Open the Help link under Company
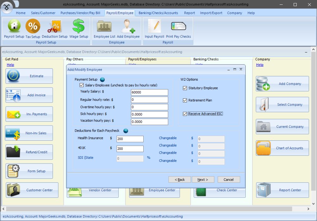Image resolution: width=317 pixels, height=221 pixels. (260, 65)
